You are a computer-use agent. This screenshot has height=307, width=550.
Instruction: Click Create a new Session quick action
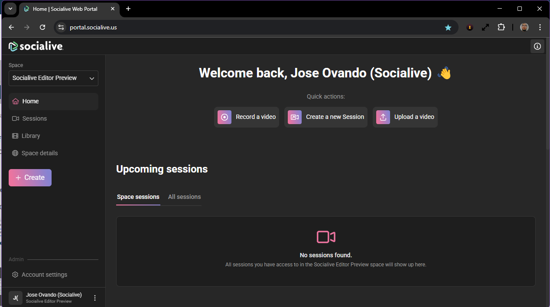point(326,117)
